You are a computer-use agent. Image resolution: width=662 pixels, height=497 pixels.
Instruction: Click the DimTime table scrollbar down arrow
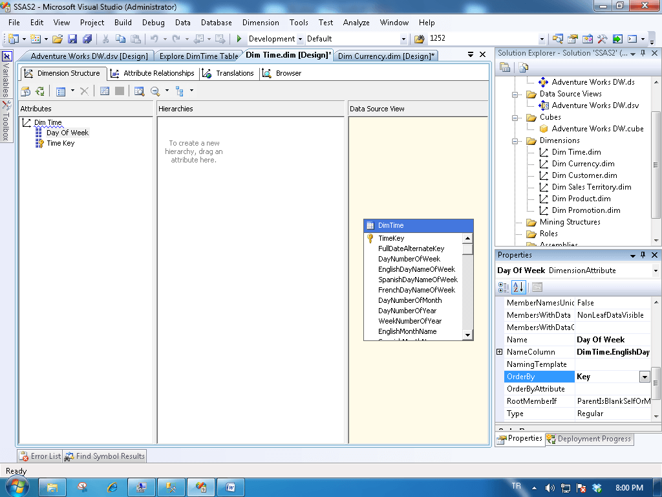tap(467, 335)
